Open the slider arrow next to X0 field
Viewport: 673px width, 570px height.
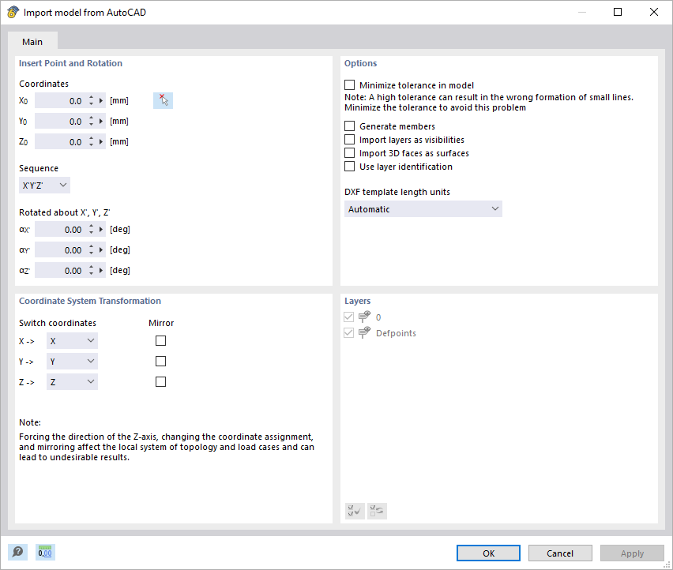pos(101,101)
